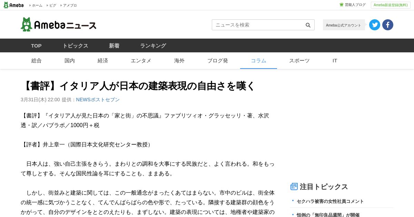Select the コラム category tab
This screenshot has width=414, height=217.
(258, 61)
